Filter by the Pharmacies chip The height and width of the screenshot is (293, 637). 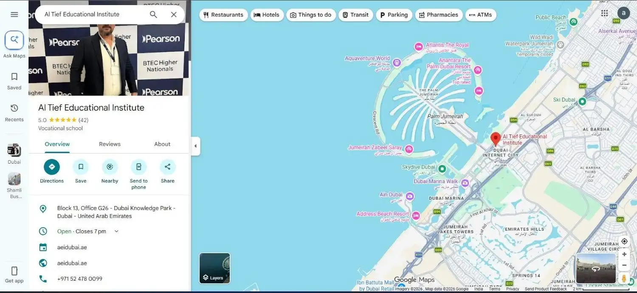pos(438,15)
